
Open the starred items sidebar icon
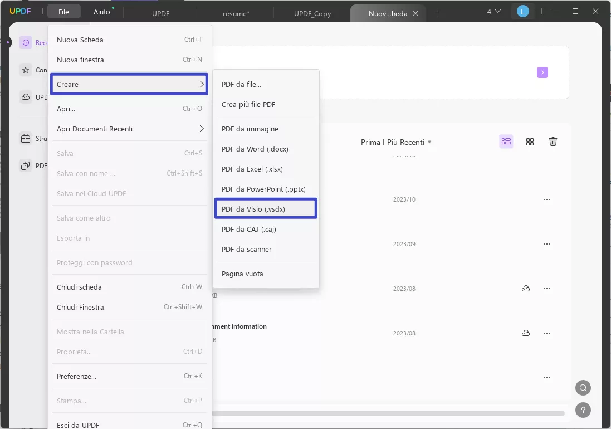point(26,70)
